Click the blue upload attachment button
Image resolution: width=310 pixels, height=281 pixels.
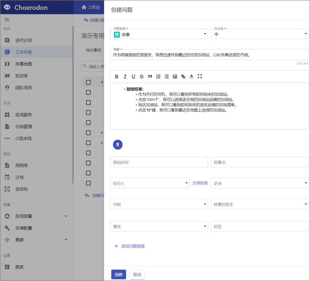118,145
